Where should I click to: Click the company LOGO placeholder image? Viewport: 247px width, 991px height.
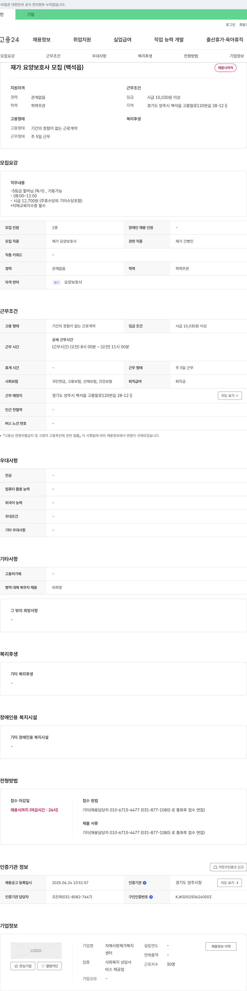click(x=36, y=950)
